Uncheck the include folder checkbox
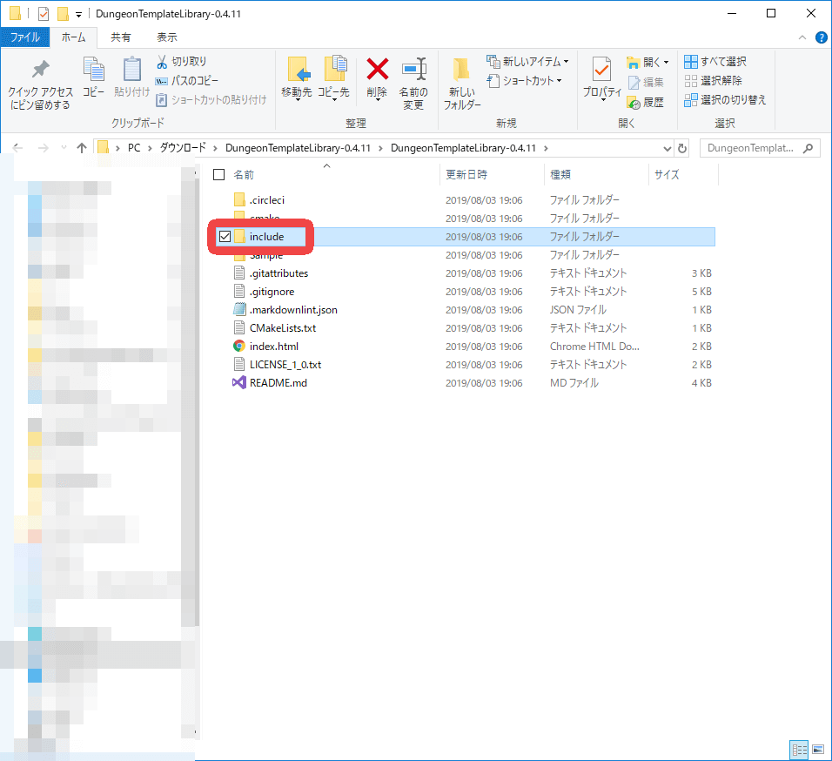Image resolution: width=832 pixels, height=761 pixels. click(x=225, y=237)
